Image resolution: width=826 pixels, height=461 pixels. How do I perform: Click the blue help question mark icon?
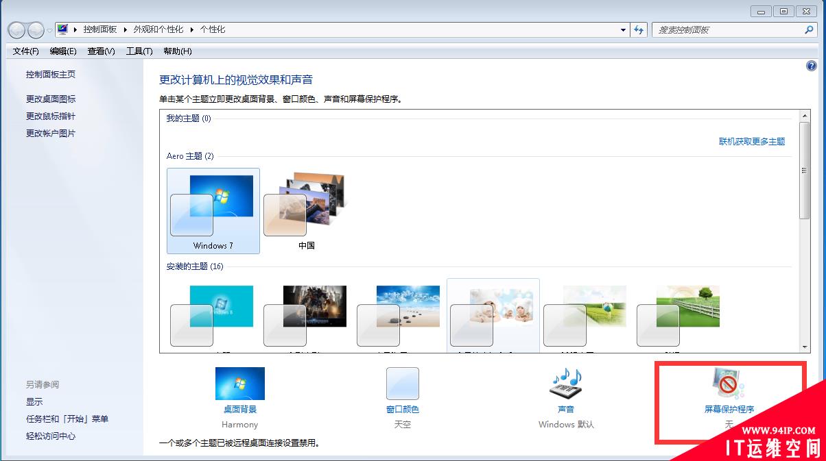(x=812, y=66)
